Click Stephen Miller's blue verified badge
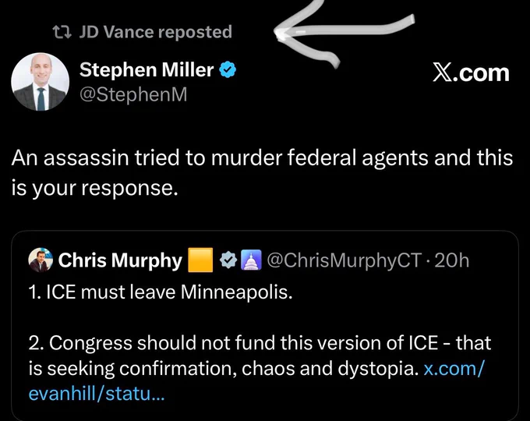 point(228,69)
